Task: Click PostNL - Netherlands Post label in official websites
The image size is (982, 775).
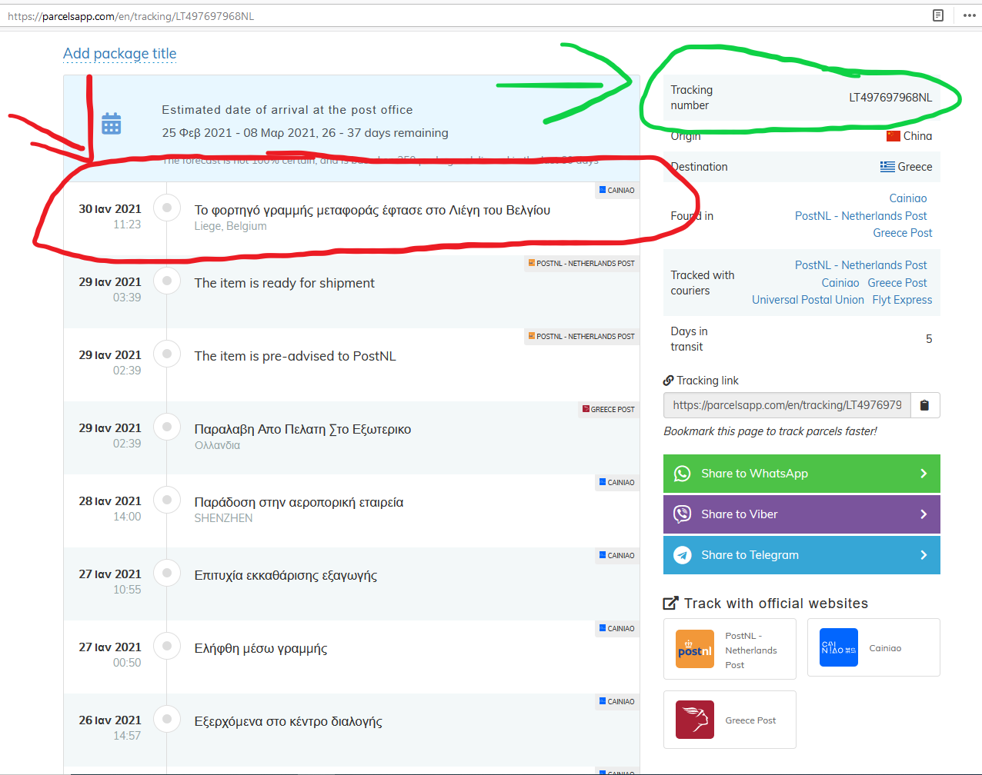Action: click(751, 650)
